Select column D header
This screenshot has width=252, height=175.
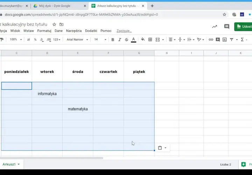[x=47, y=53]
